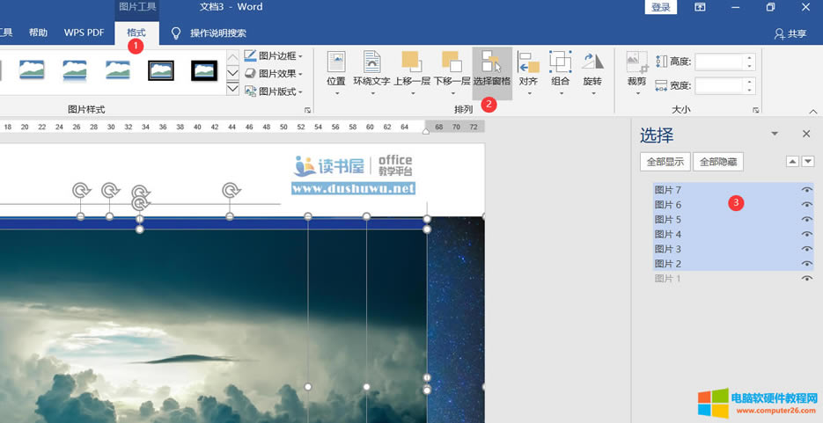823x423 pixels.
Task: Open the 帮助 Help tab
Action: (39, 33)
